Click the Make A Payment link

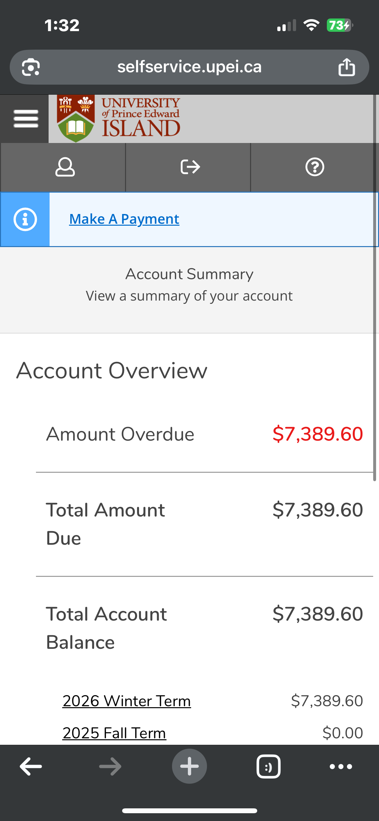(124, 219)
